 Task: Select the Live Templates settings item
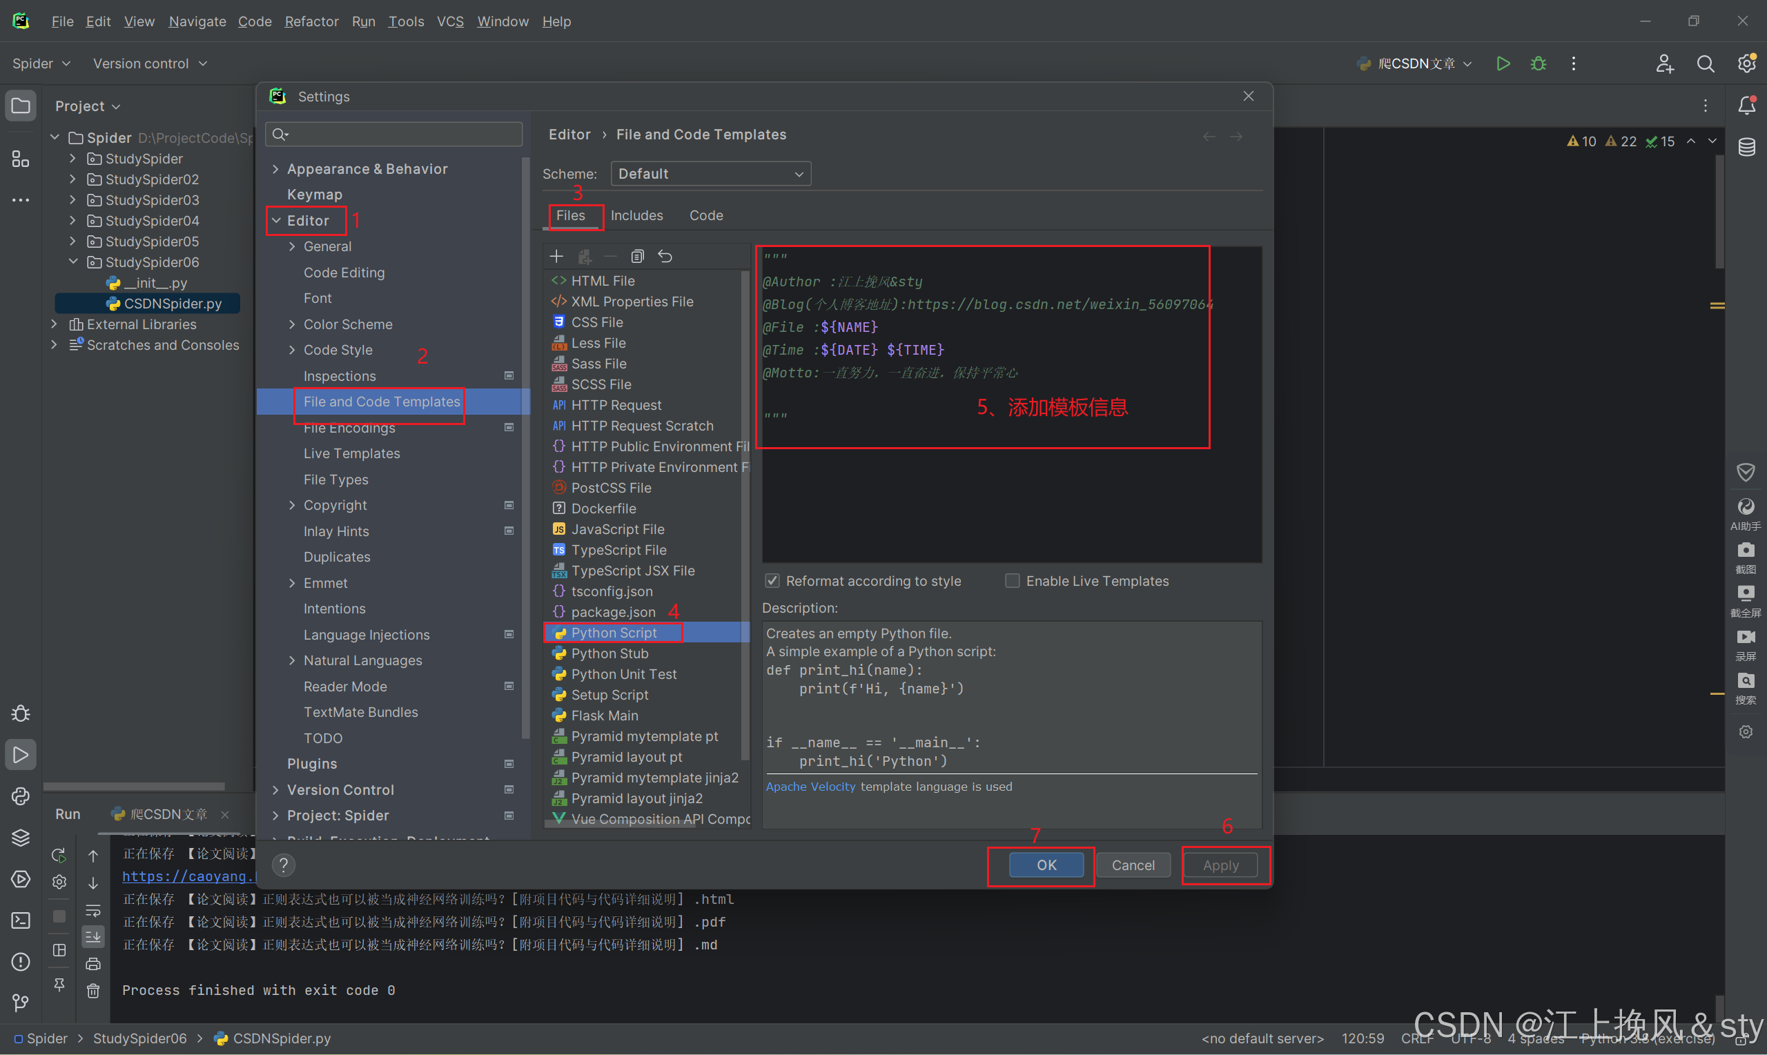(351, 453)
